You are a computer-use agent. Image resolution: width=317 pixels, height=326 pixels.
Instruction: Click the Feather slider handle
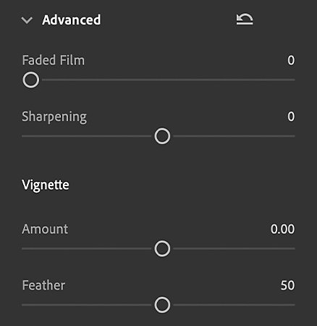coord(162,305)
